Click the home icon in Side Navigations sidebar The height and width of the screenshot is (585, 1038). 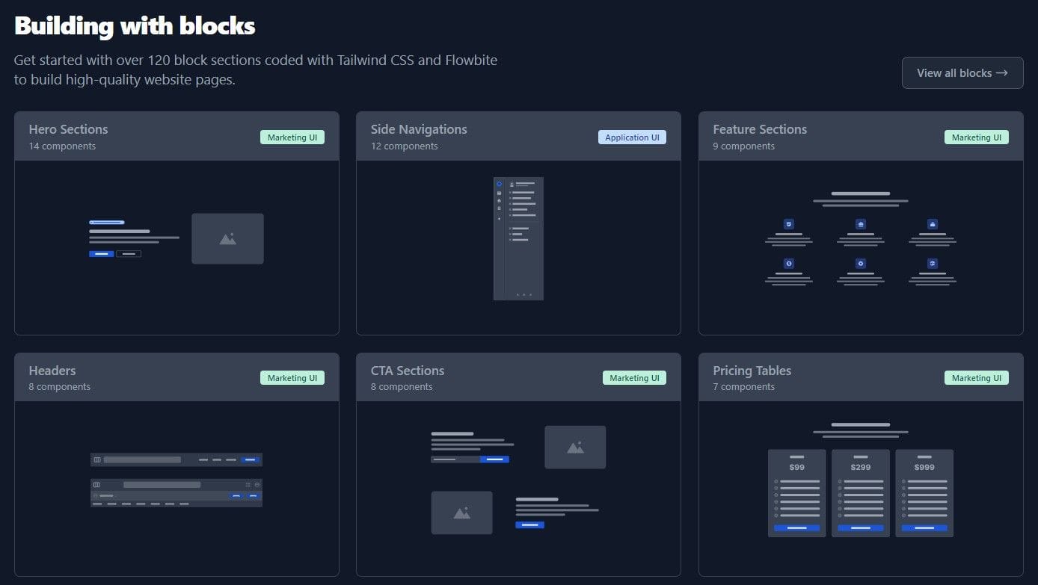(x=499, y=200)
